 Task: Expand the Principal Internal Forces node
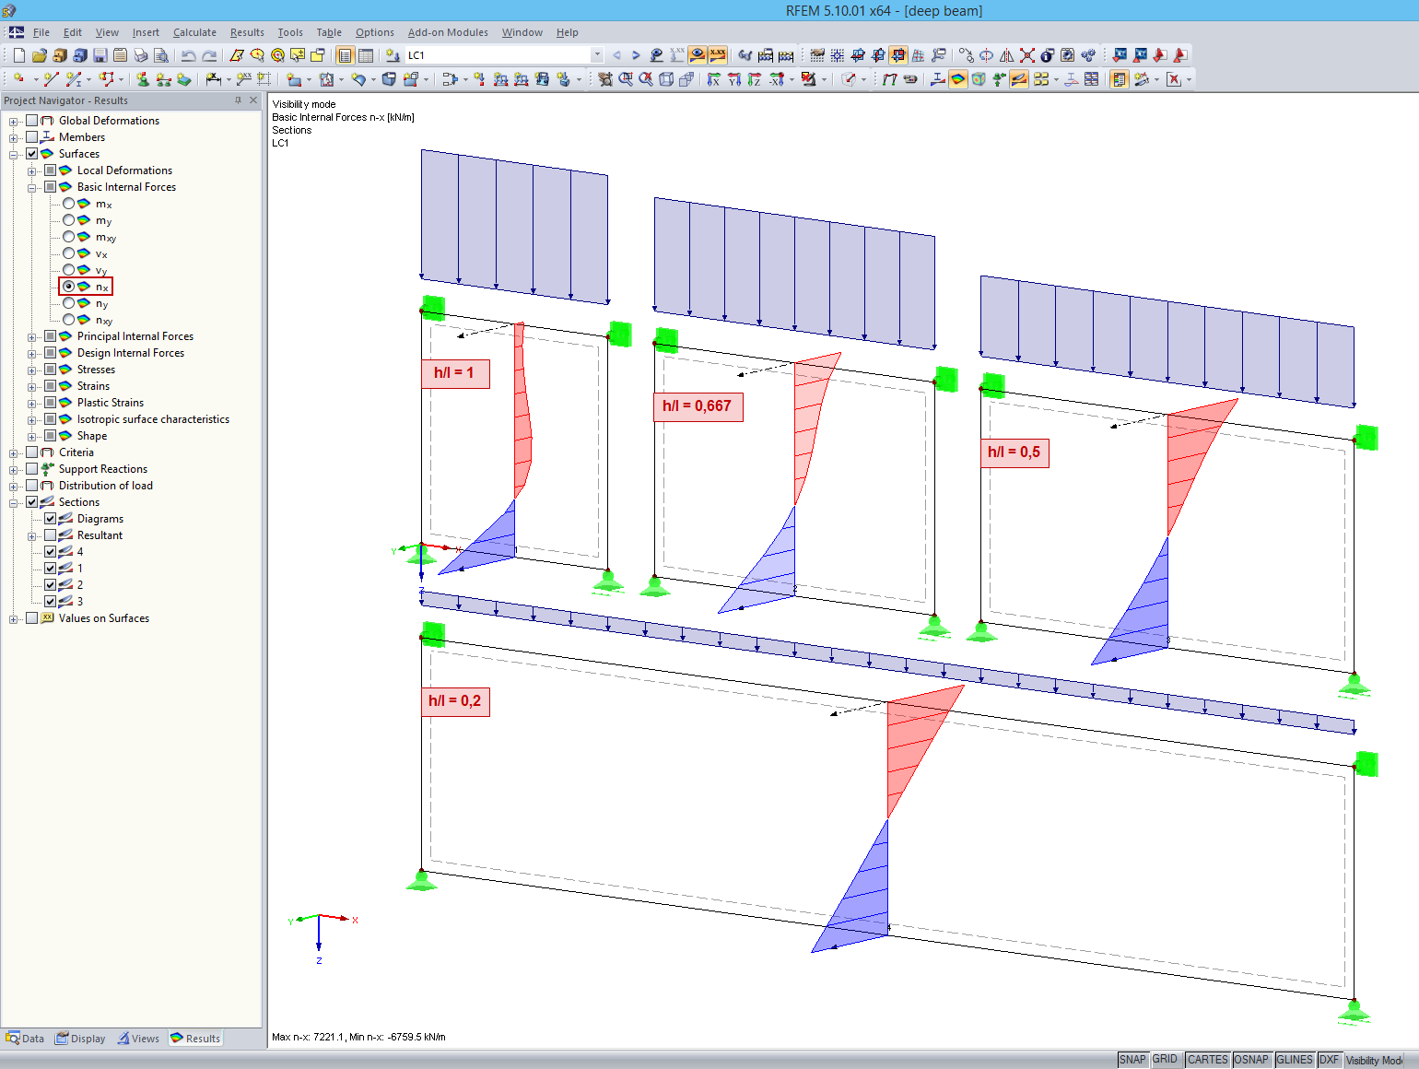click(x=32, y=336)
